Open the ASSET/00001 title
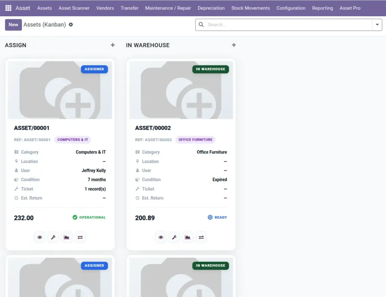The height and width of the screenshot is (297, 386). point(32,128)
